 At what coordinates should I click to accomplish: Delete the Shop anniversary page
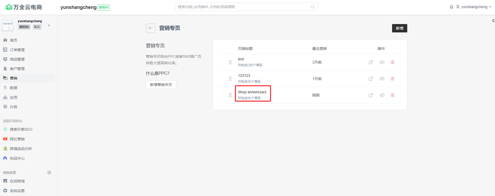[x=392, y=95]
